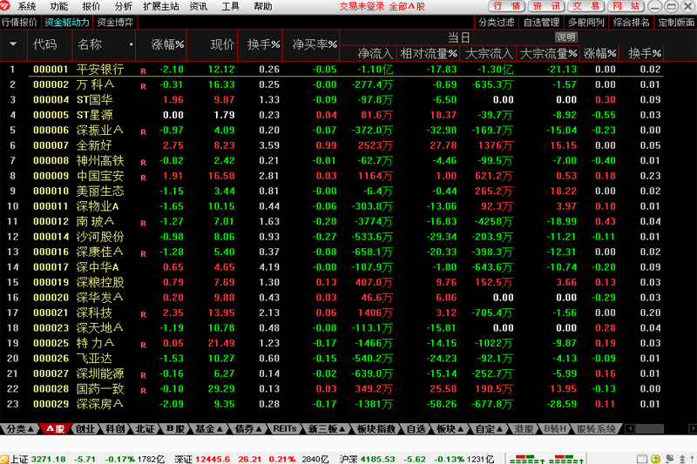Image resolution: width=697 pixels, height=464 pixels.
Task: Select the 北证 market tab
Action: coord(145,429)
